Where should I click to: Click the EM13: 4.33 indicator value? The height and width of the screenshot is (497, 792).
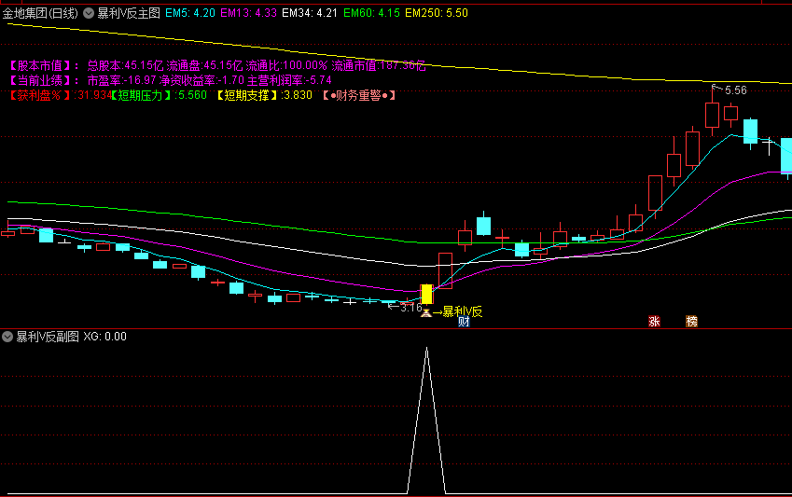point(249,13)
